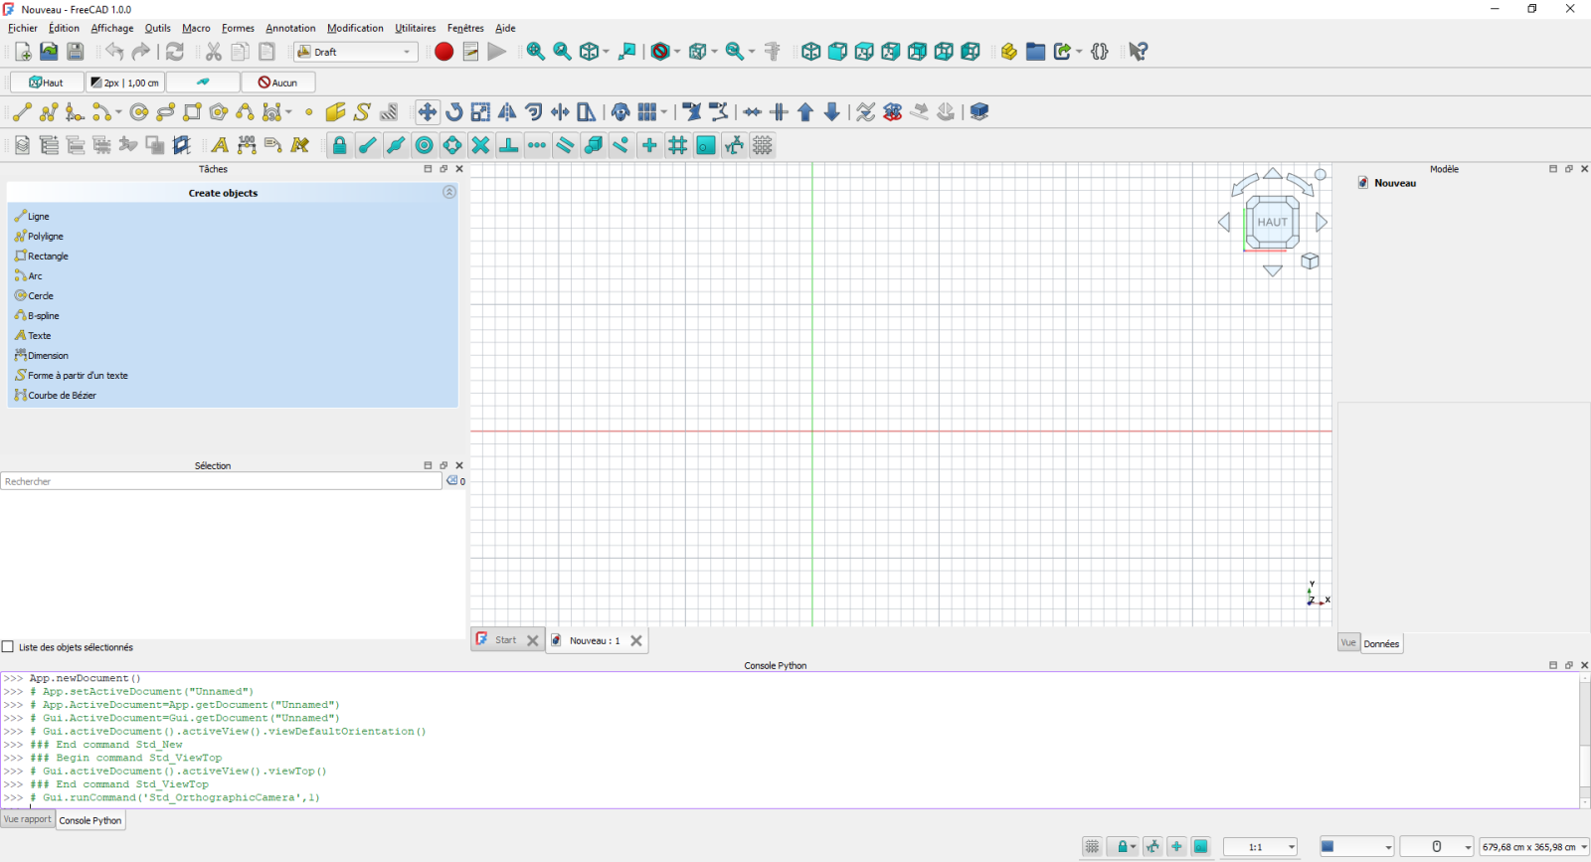Pick the Rectangle tool icon in toolbar

pos(192,112)
